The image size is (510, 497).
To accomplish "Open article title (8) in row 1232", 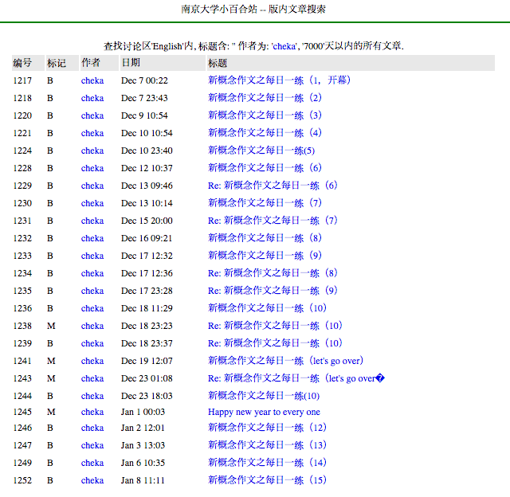I will pos(265,238).
